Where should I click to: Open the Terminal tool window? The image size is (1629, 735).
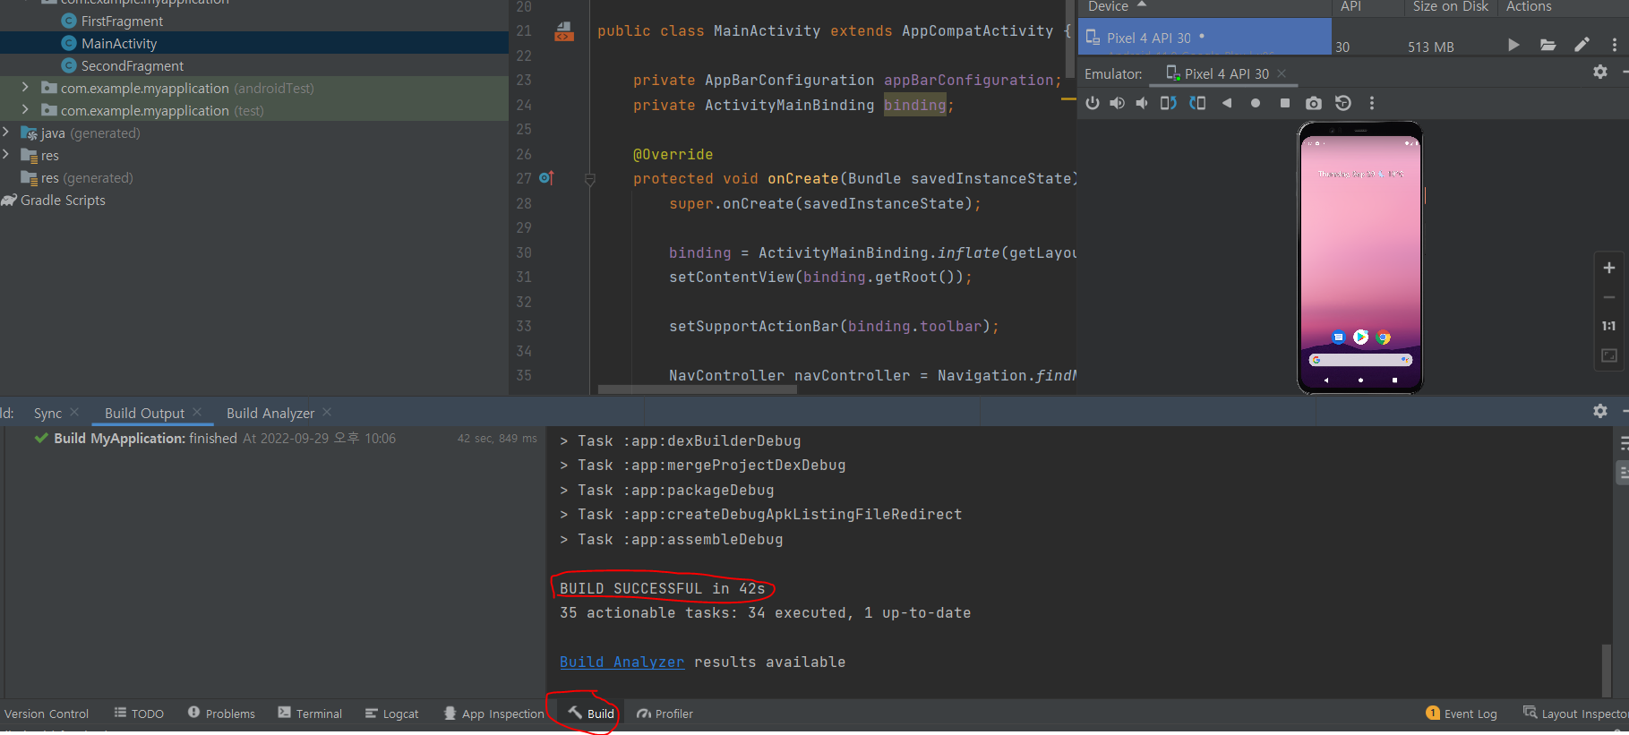click(x=310, y=714)
